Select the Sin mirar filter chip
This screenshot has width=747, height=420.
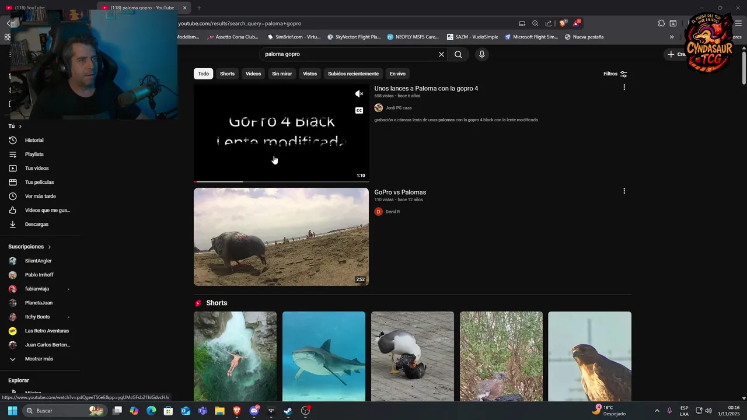[282, 73]
